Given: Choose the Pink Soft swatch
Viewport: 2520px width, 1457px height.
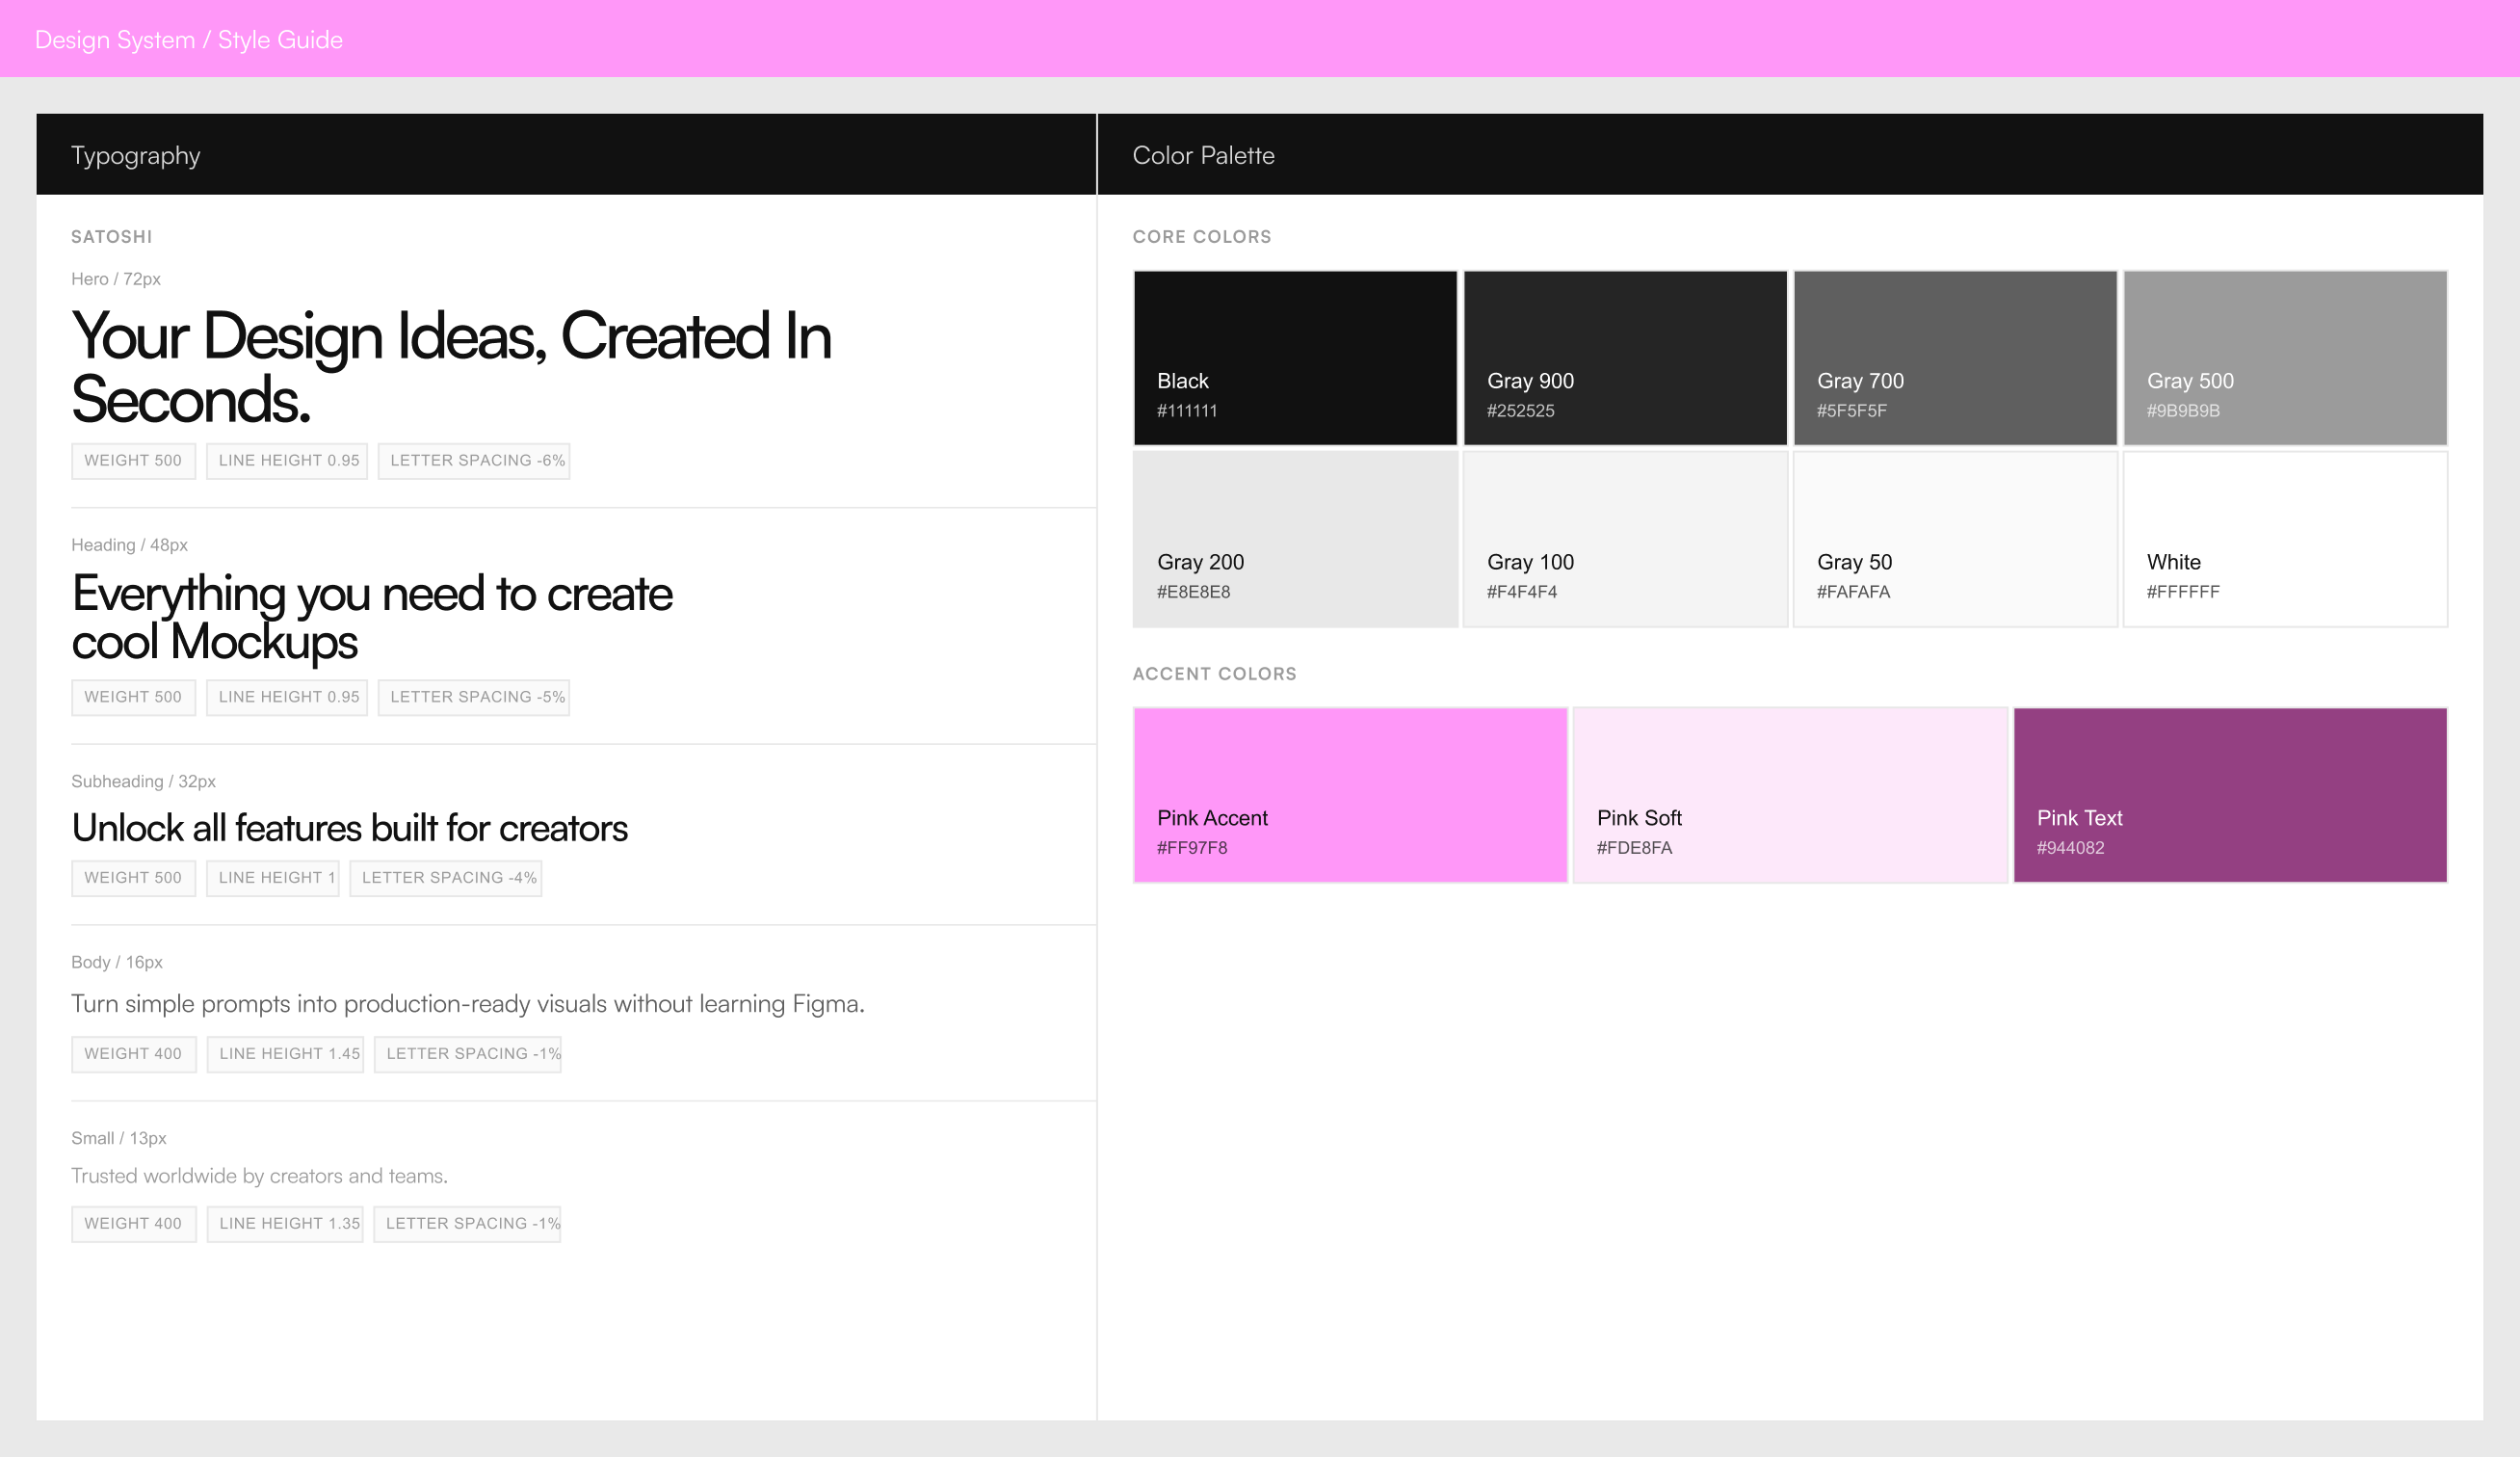Looking at the screenshot, I should [x=1790, y=795].
